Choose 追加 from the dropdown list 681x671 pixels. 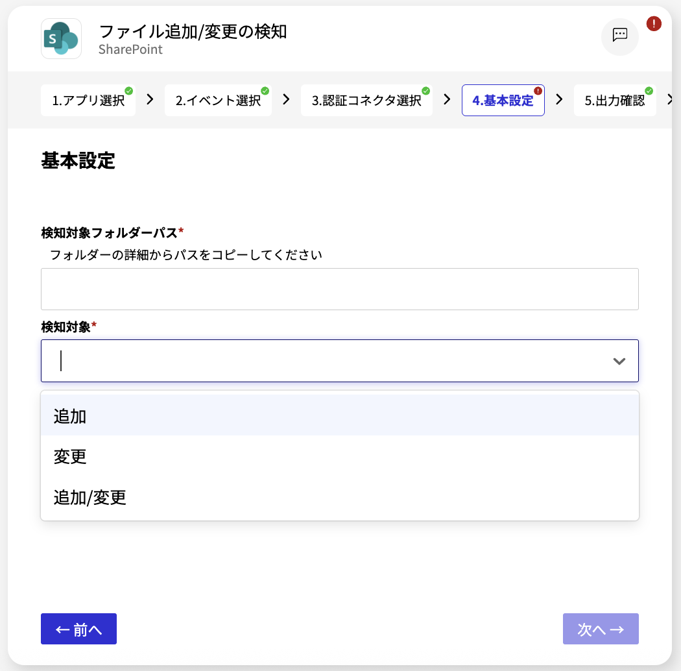340,415
